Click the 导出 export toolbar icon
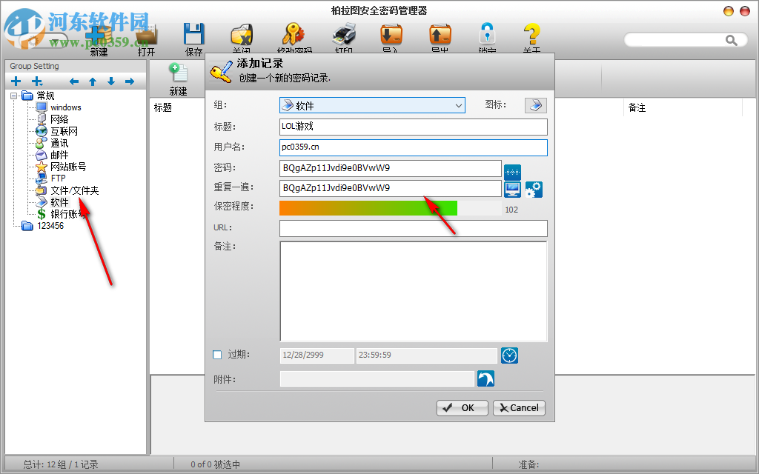 pos(440,33)
